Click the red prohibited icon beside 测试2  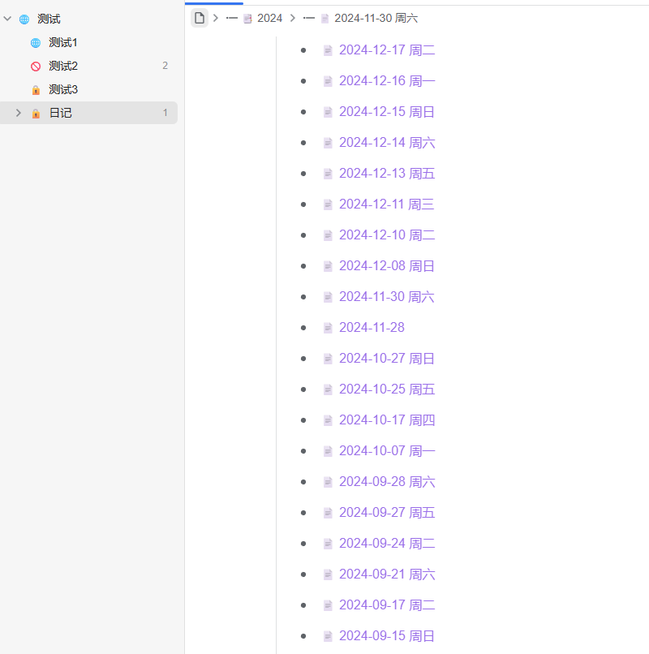coord(36,66)
